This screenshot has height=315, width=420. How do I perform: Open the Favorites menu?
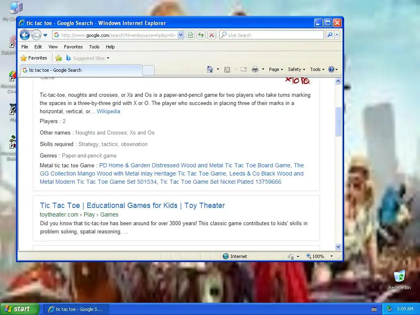73,47
